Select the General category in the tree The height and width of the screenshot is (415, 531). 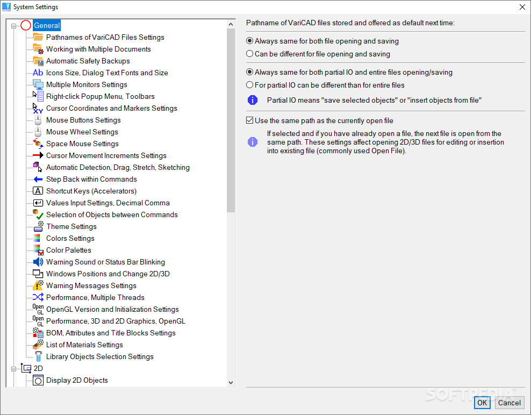[x=47, y=25]
